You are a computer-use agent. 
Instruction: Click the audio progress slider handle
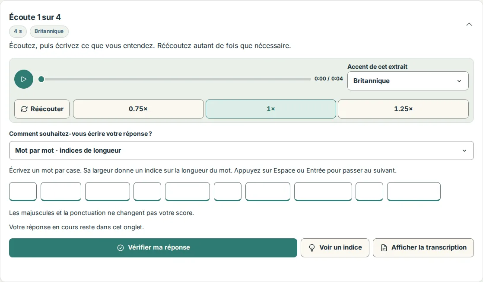tap(41, 79)
